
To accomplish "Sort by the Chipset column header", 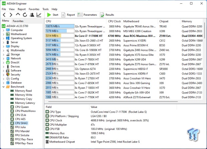I will pyautogui.click(x=169, y=21).
